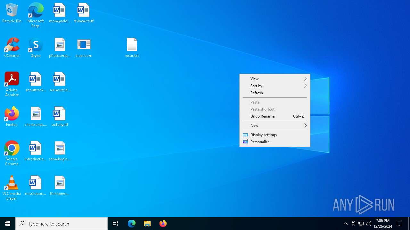Select the Adobe Acrobat desktop shortcut
This screenshot has width=410, height=230.
pyautogui.click(x=12, y=84)
